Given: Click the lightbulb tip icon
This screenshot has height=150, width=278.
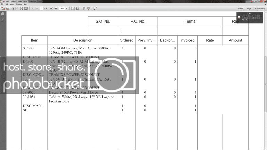Looking at the screenshot, I should [x=239, y=18].
